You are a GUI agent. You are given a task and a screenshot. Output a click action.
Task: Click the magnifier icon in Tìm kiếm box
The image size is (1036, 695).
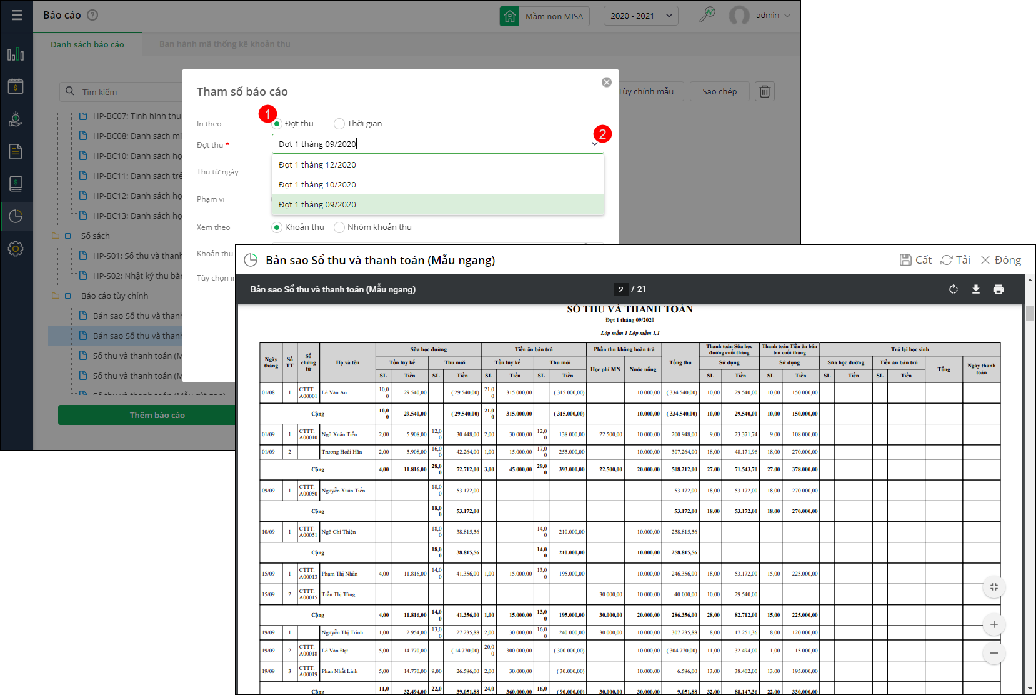click(x=70, y=91)
